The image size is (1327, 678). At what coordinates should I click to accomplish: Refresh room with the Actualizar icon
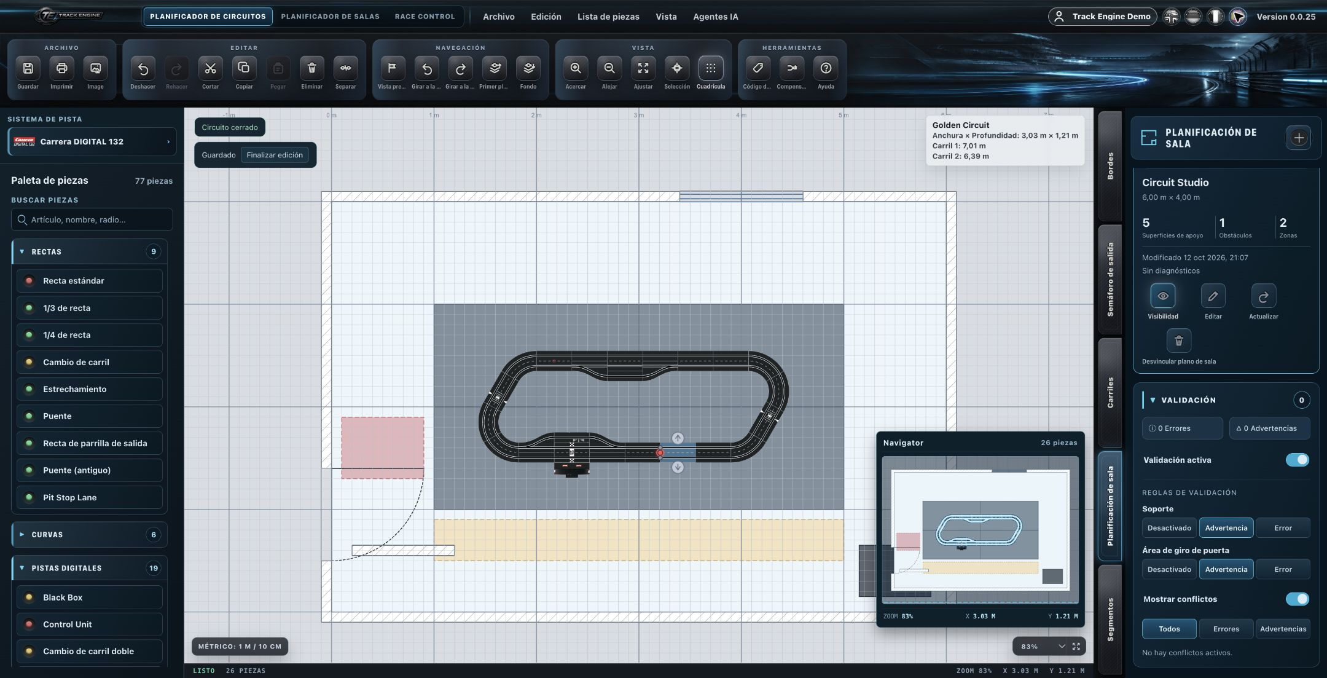1263,296
